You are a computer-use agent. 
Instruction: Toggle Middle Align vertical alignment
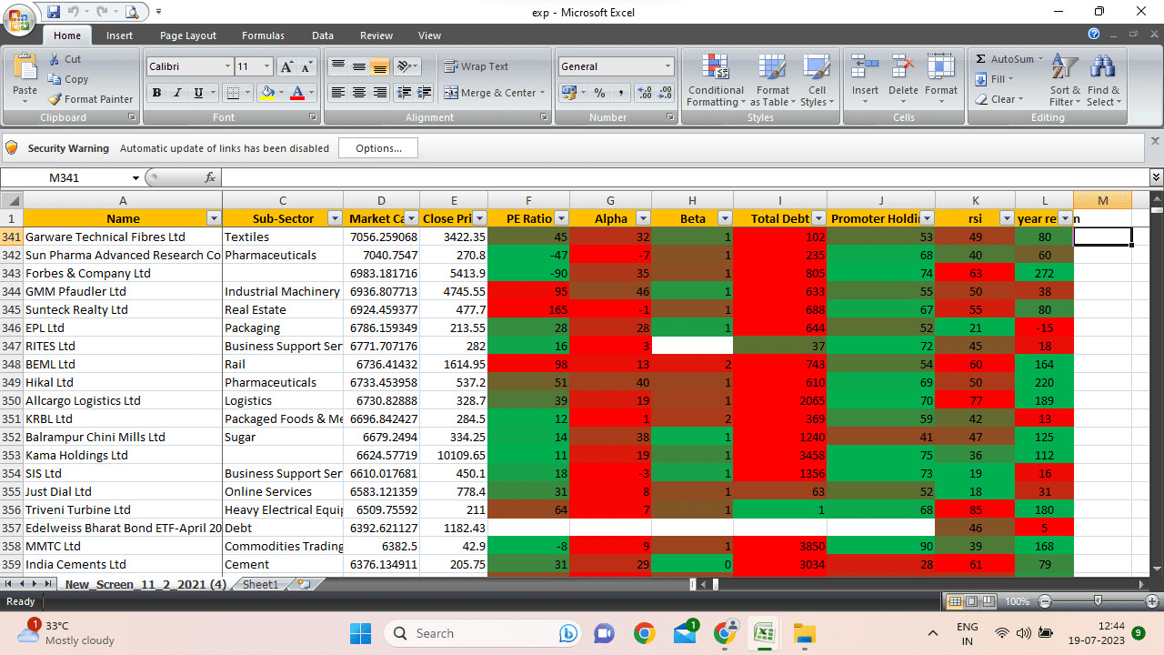pos(359,66)
